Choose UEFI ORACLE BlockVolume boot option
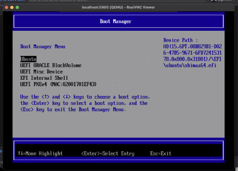 click(51, 65)
